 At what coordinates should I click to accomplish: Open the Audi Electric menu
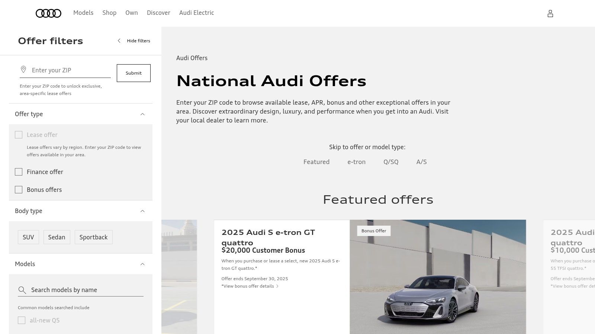click(x=197, y=13)
